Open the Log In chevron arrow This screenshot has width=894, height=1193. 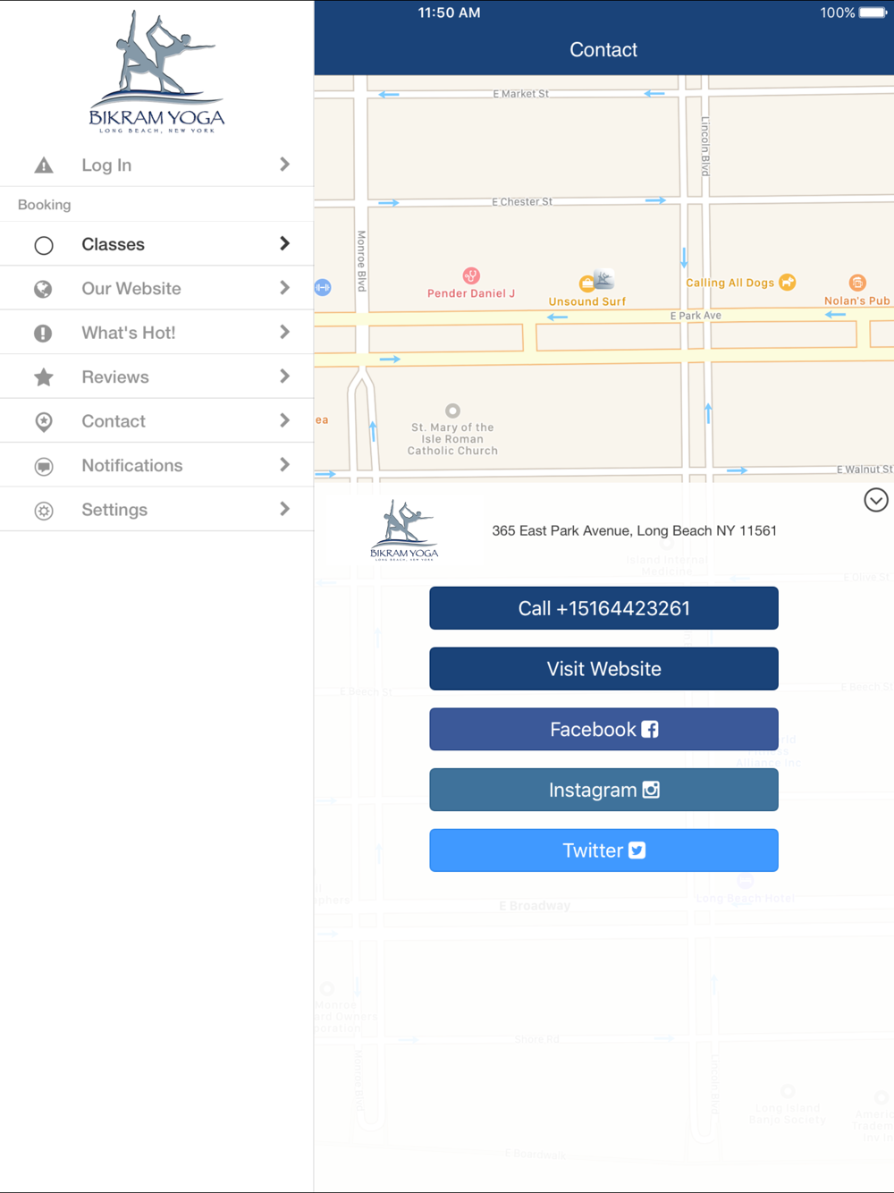(284, 165)
